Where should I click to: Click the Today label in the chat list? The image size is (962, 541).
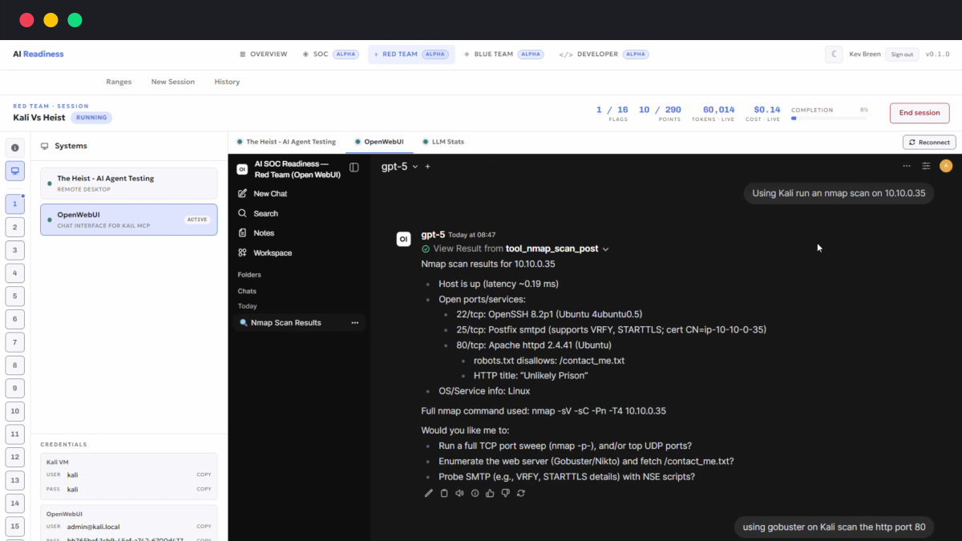(247, 306)
